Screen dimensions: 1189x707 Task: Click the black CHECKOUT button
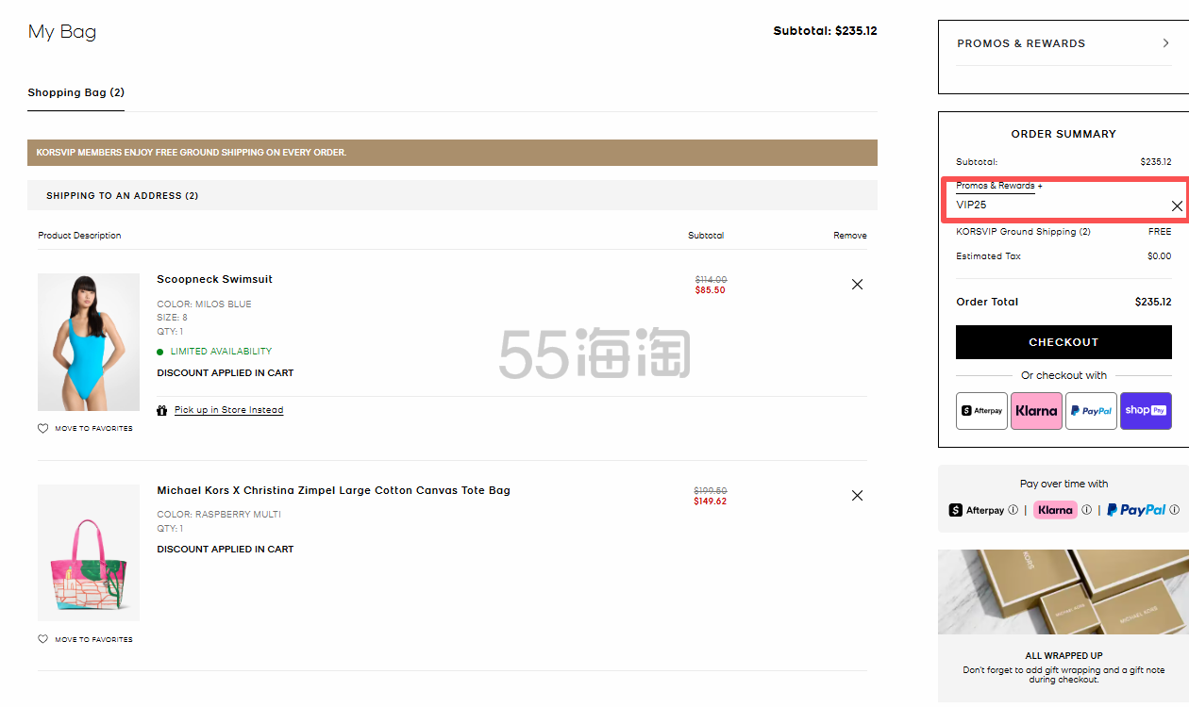coord(1063,342)
